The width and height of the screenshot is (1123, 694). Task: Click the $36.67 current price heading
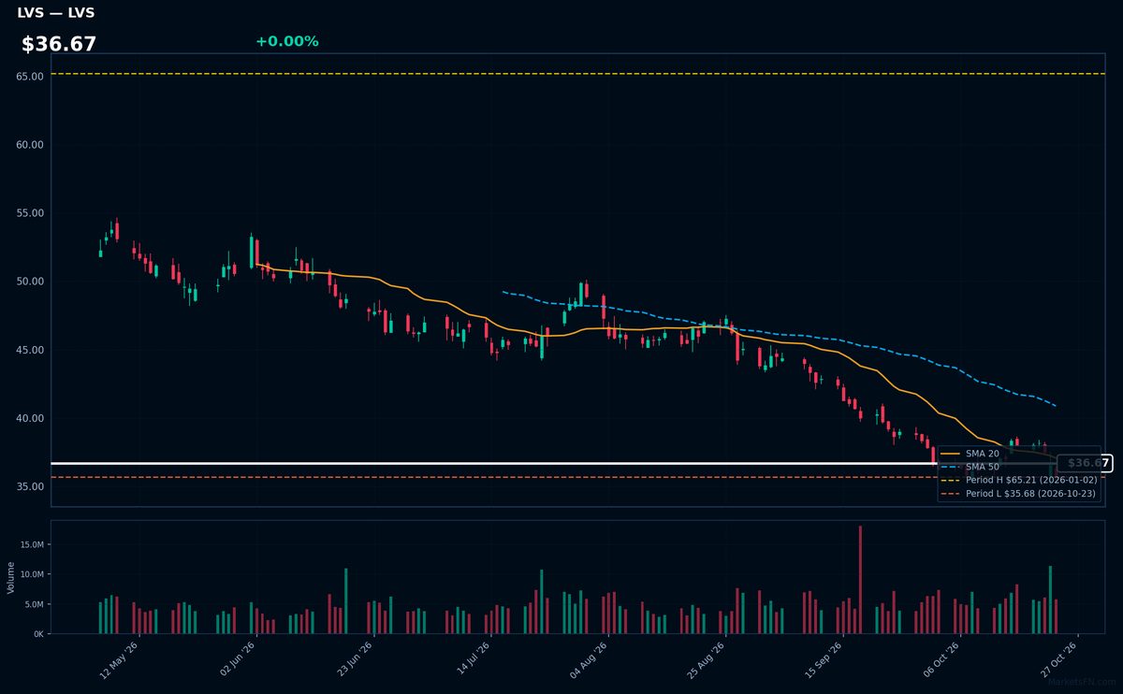[x=59, y=44]
